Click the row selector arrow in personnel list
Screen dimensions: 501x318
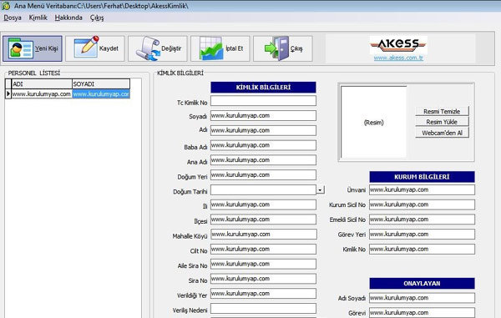click(8, 93)
